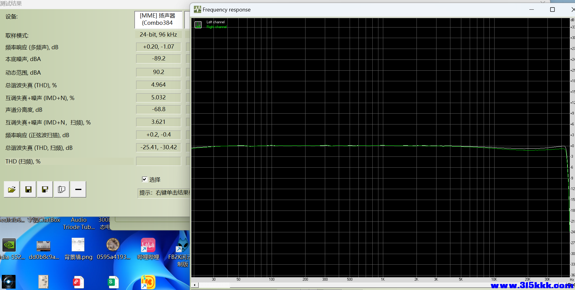
Task: Click the stereo crosstalk value -68.8
Action: 158,109
